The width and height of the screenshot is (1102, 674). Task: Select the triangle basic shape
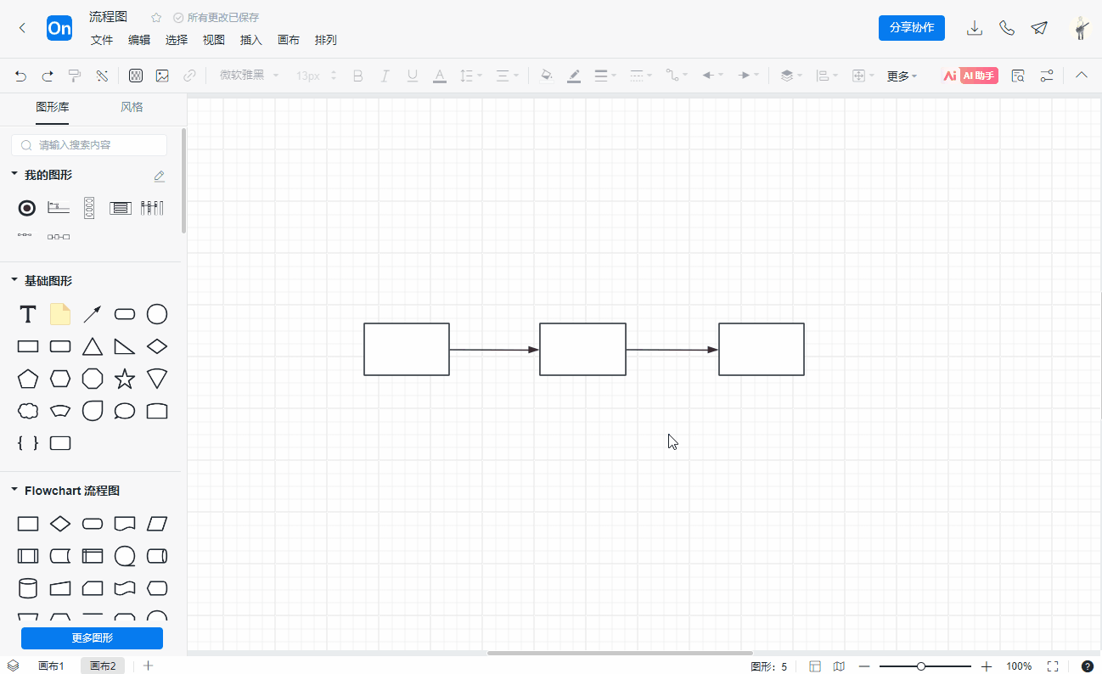(x=93, y=346)
